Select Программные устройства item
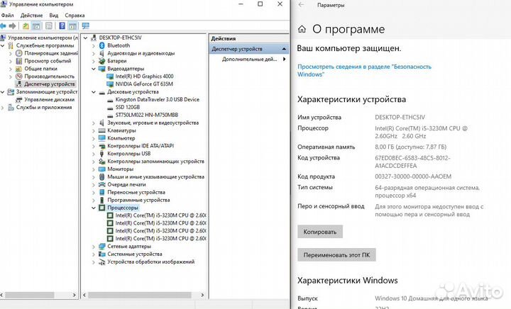The width and height of the screenshot is (511, 309). pyautogui.click(x=138, y=200)
